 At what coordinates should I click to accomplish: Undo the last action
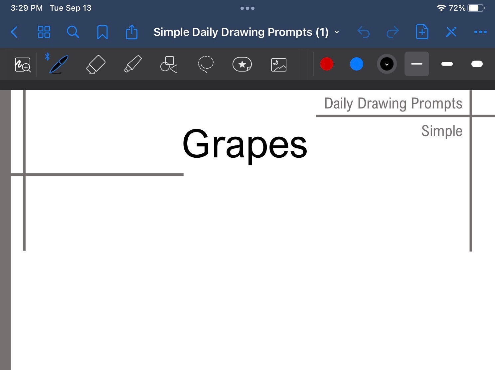363,32
